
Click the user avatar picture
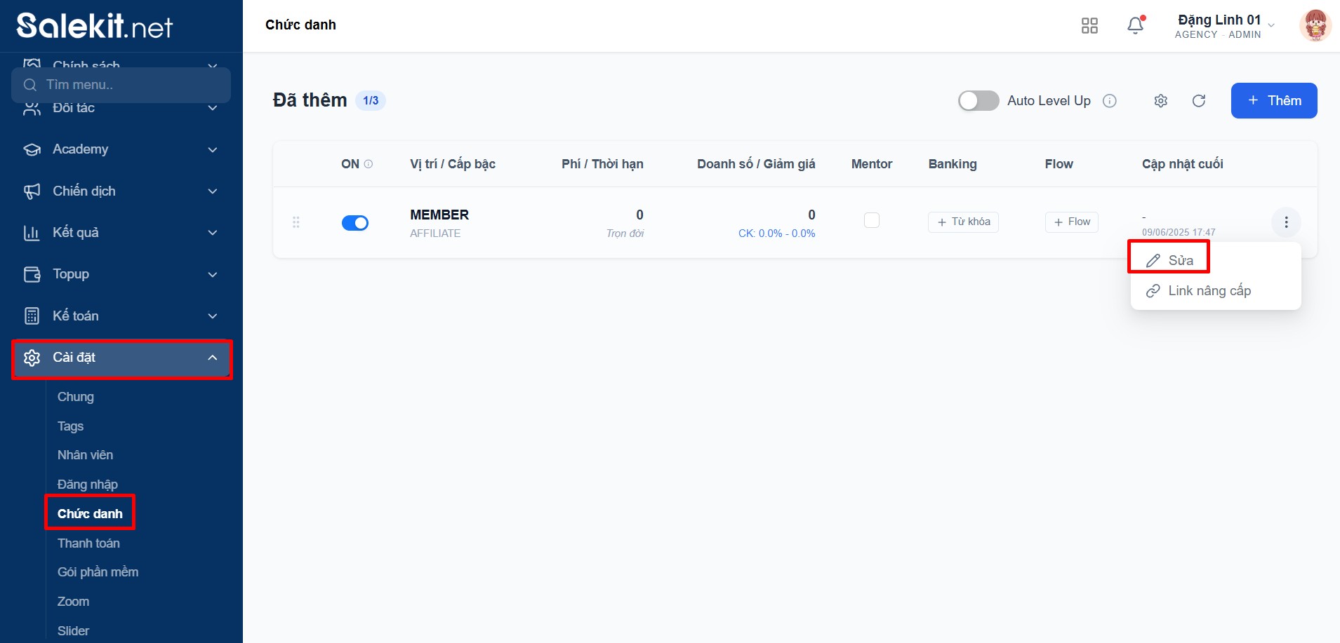click(x=1315, y=26)
